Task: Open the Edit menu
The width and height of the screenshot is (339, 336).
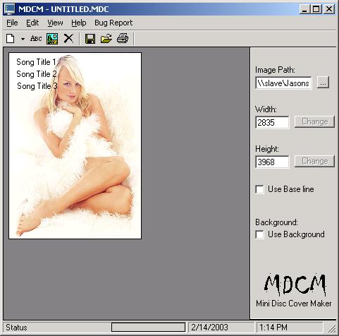Action: [32, 23]
